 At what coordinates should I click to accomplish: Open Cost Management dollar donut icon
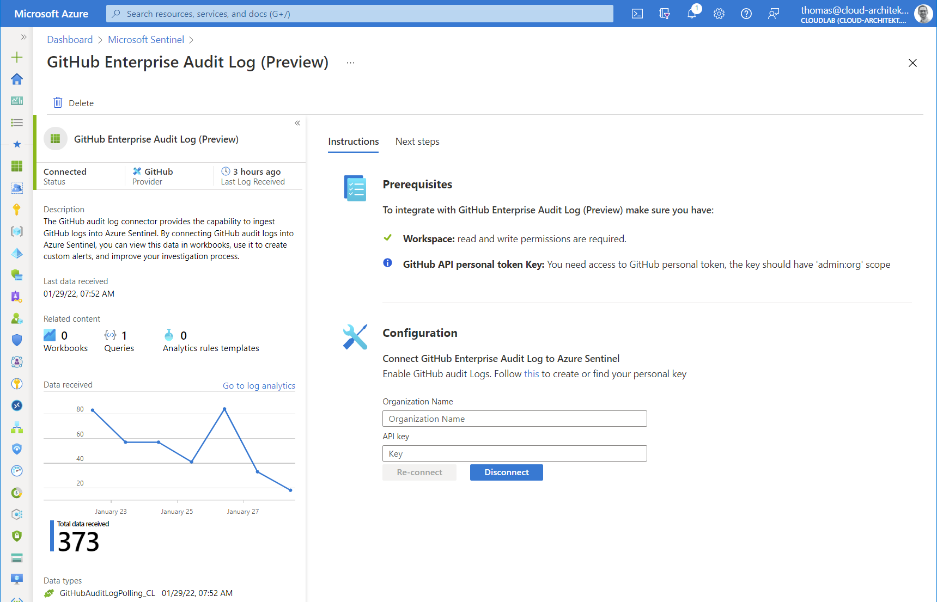(17, 493)
